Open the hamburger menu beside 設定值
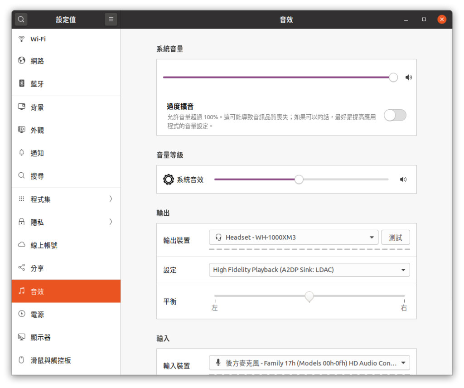Viewport: 464px width, 388px height. [x=111, y=19]
